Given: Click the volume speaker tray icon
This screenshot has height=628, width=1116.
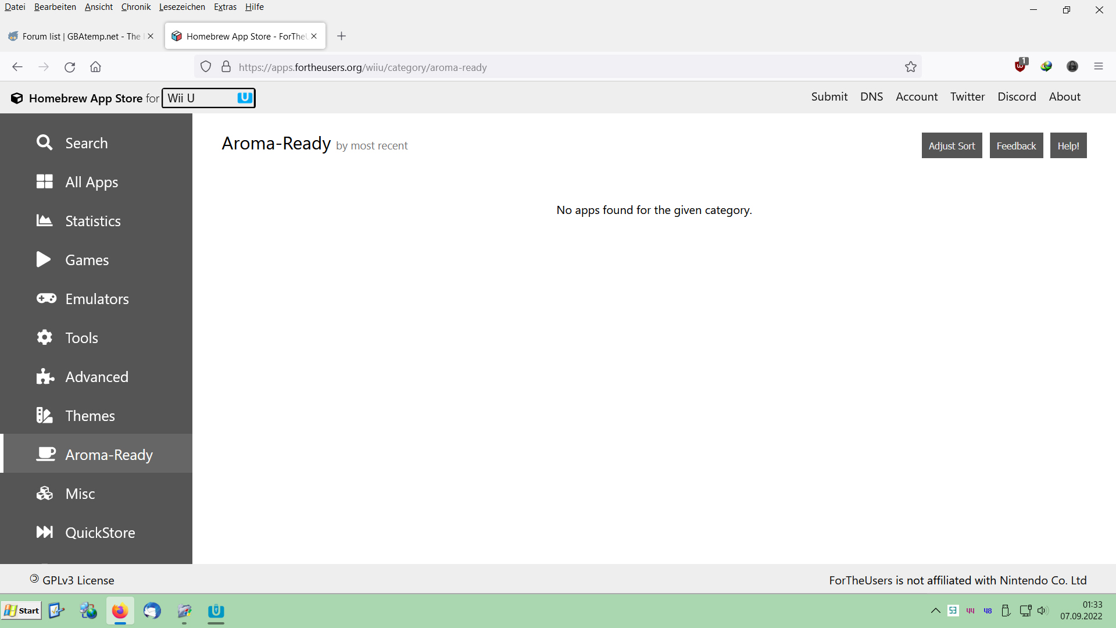Looking at the screenshot, I should point(1043,611).
